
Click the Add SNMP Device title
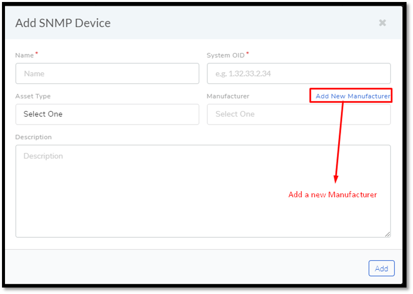point(63,23)
